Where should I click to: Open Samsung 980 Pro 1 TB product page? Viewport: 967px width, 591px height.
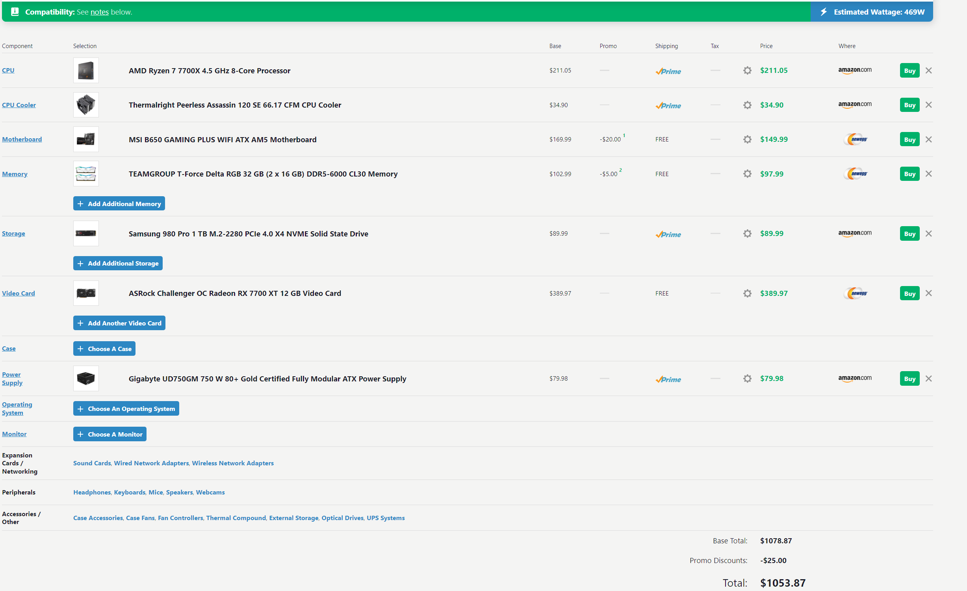click(x=249, y=234)
